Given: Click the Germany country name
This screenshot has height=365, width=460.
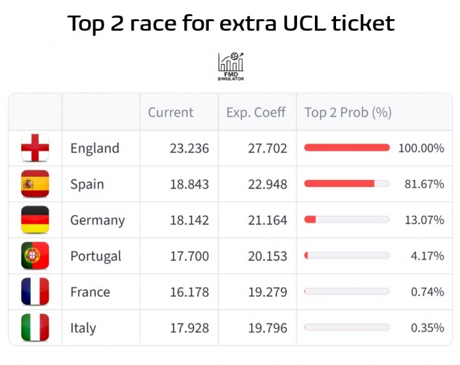Looking at the screenshot, I should click(x=98, y=220).
